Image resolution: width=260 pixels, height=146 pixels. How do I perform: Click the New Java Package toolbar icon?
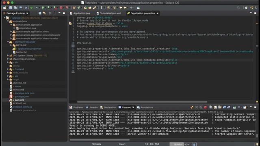click(x=74, y=8)
